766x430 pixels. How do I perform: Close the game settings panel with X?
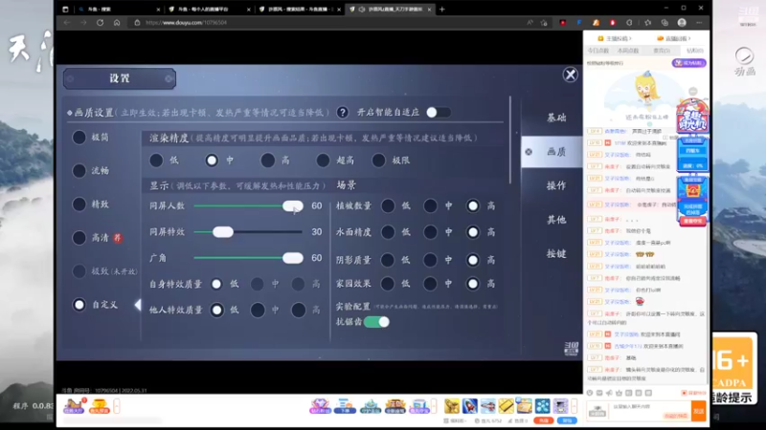coord(570,75)
